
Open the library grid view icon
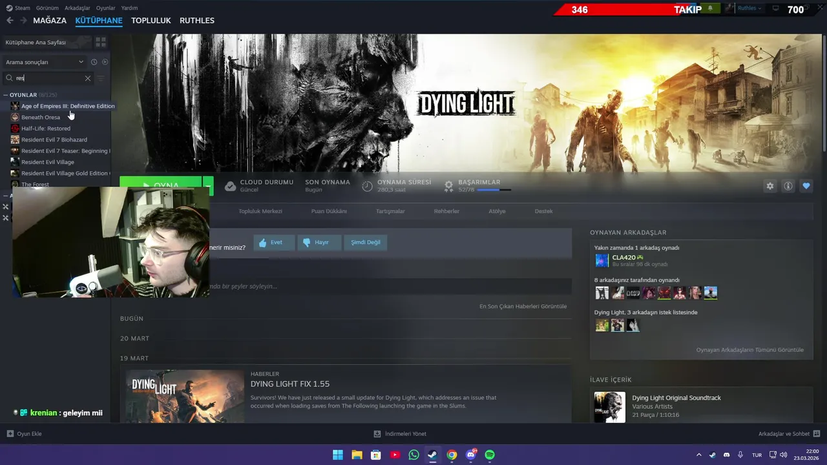click(x=101, y=42)
